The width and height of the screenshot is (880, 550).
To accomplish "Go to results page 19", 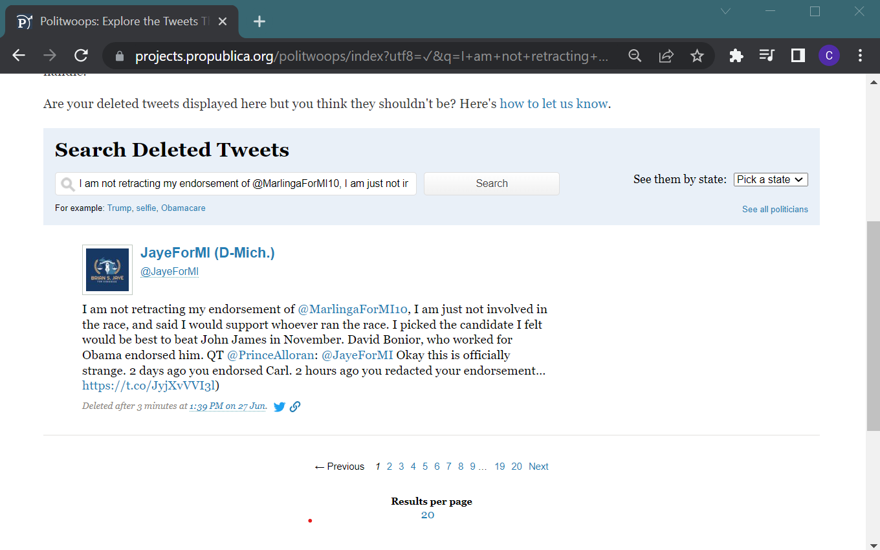I will tap(500, 467).
